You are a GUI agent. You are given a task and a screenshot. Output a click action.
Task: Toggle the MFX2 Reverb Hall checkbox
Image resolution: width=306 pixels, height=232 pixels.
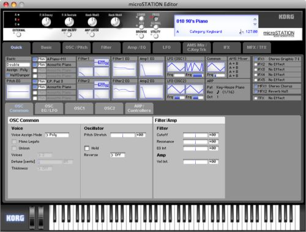[256, 91]
